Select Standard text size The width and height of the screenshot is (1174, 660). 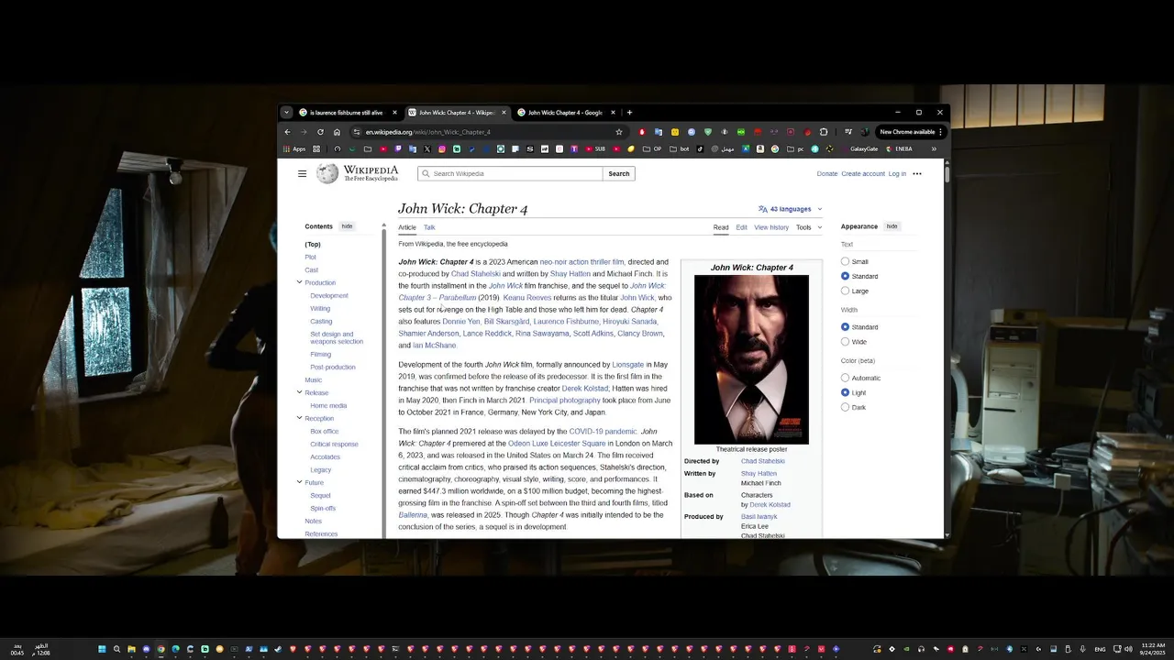846,276
